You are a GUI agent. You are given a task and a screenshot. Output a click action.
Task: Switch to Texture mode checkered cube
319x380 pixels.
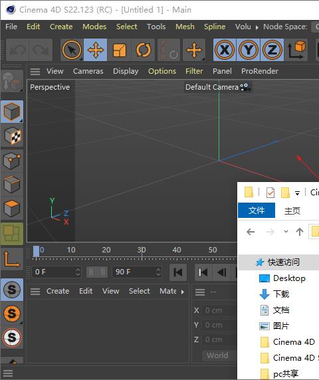12,136
